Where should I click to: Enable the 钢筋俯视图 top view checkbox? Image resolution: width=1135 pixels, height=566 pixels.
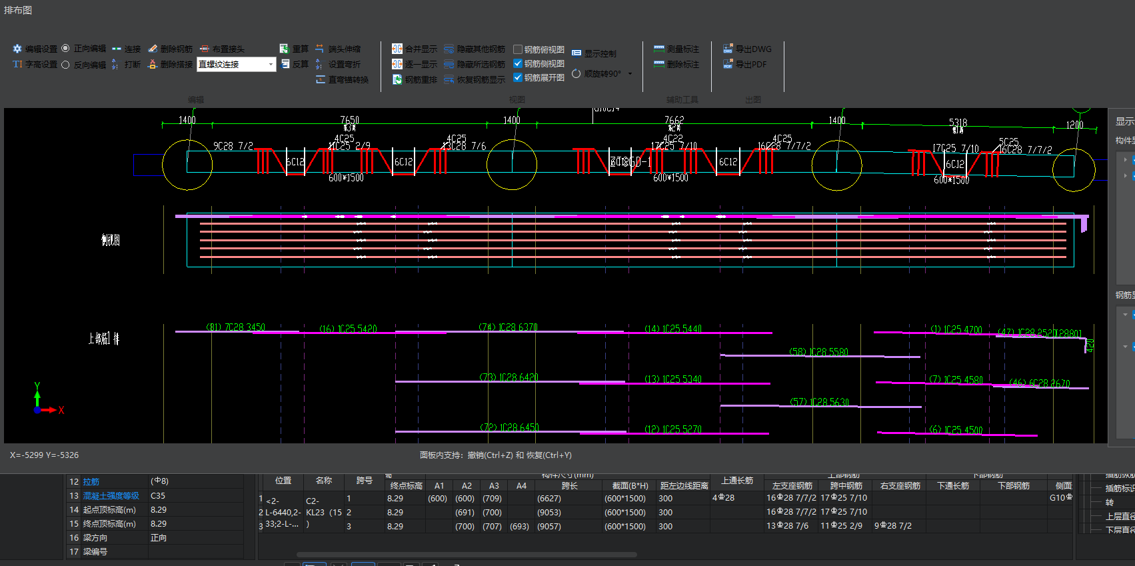(x=518, y=49)
